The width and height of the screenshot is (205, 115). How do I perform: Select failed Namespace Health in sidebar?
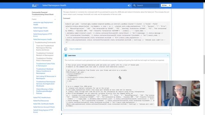(43, 39)
